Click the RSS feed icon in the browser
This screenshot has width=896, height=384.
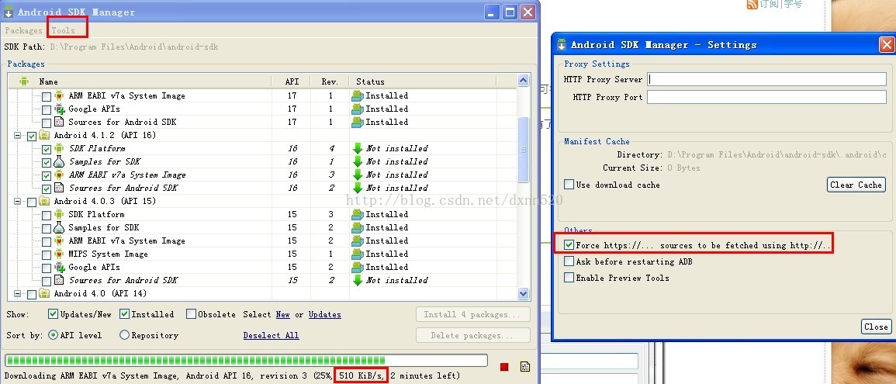pos(752,4)
